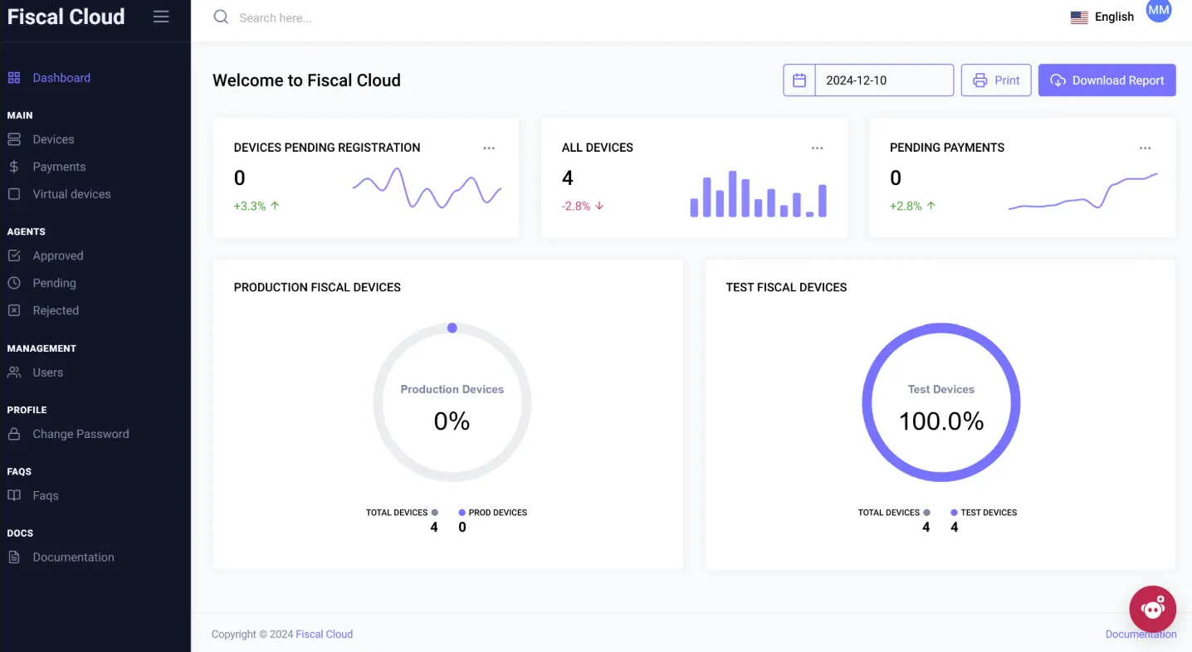The image size is (1192, 652).
Task: Click the '+3.3%' change value
Action: 250,206
